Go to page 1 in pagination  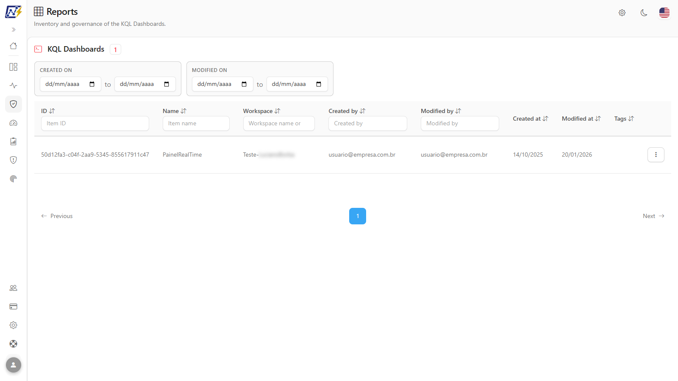(x=358, y=216)
